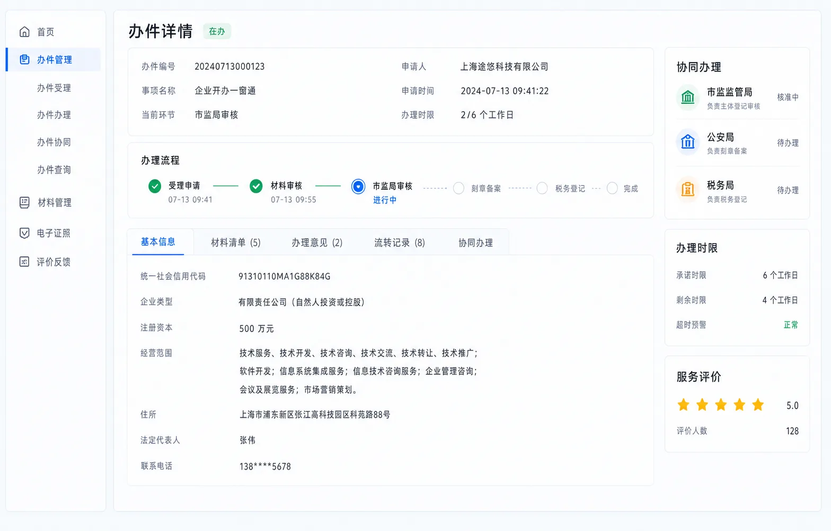Click application time 2024-07-13 09:41:22

tap(505, 91)
